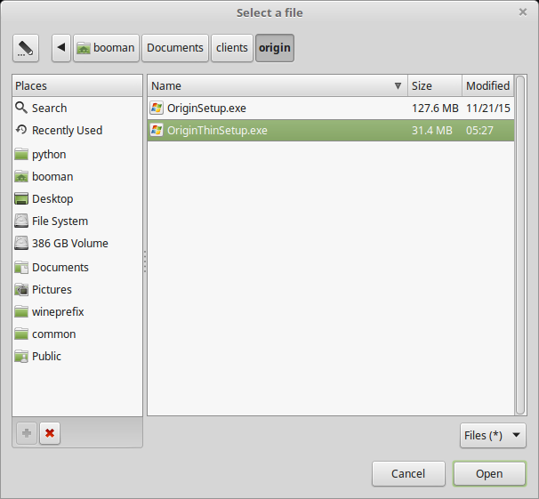The image size is (539, 499).
Task: Open Search in the Places sidebar
Action: [x=77, y=108]
